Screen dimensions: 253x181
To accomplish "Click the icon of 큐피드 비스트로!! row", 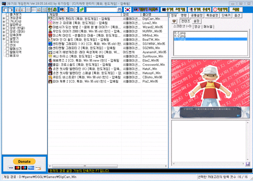I will pos(50,77).
